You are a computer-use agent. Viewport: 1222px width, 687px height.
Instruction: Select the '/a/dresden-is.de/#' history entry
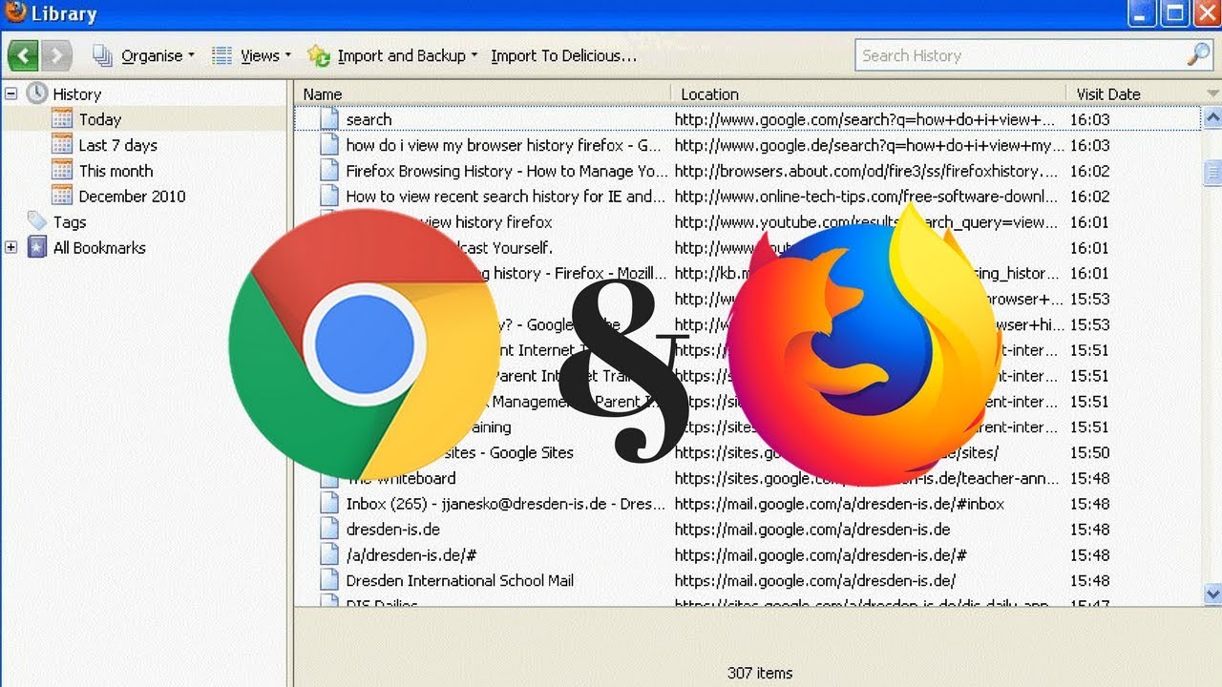click(748, 555)
